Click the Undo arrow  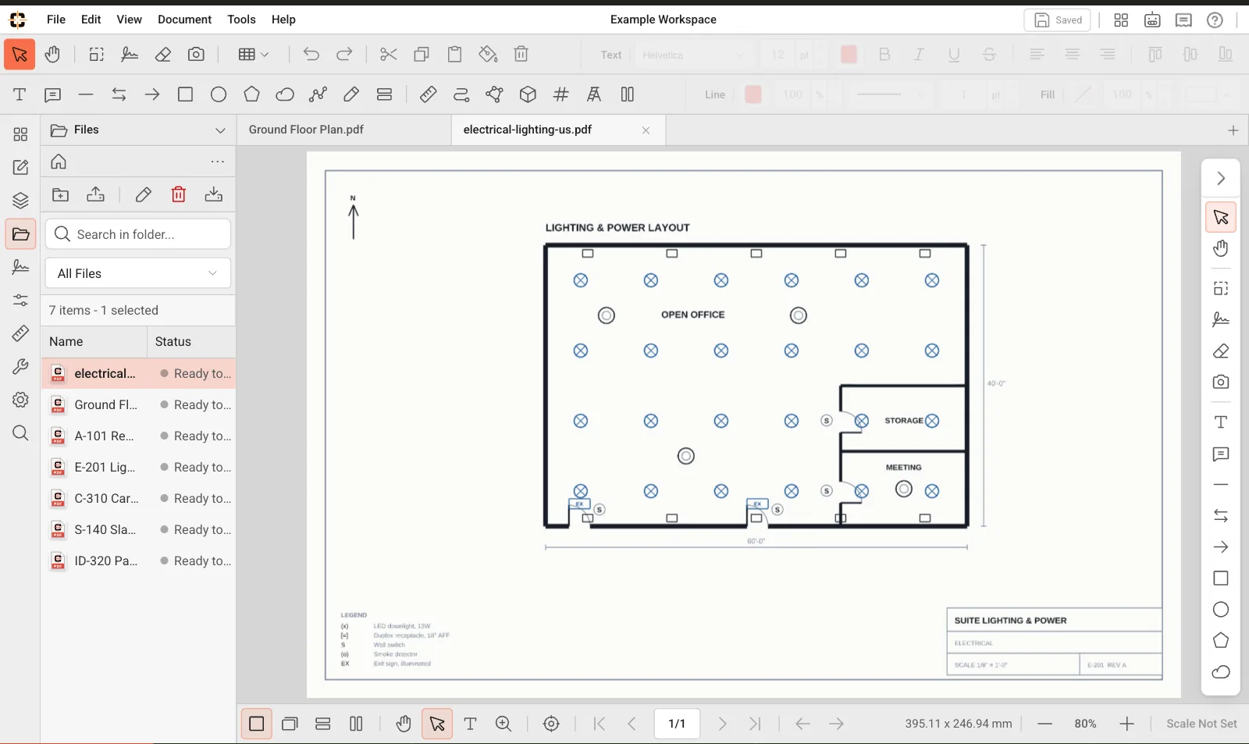point(311,55)
